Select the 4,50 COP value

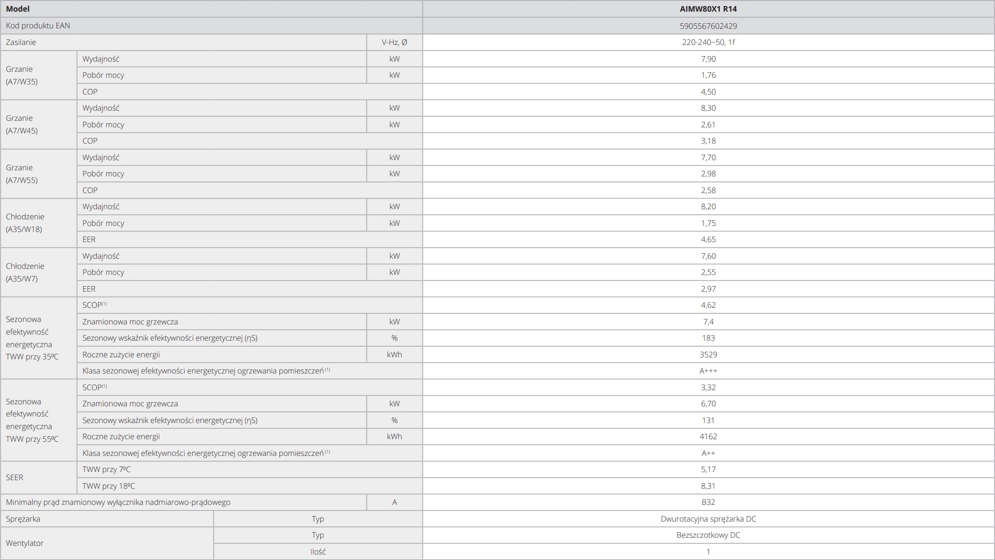point(708,91)
